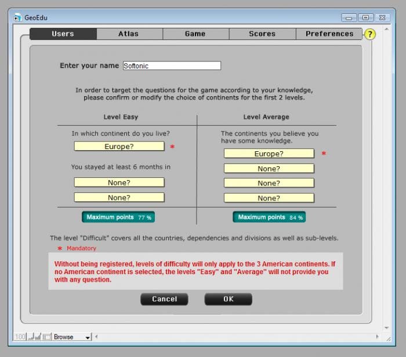Click the red registration warning message
Image resolution: width=406 pixels, height=357 pixels.
pyautogui.click(x=195, y=272)
